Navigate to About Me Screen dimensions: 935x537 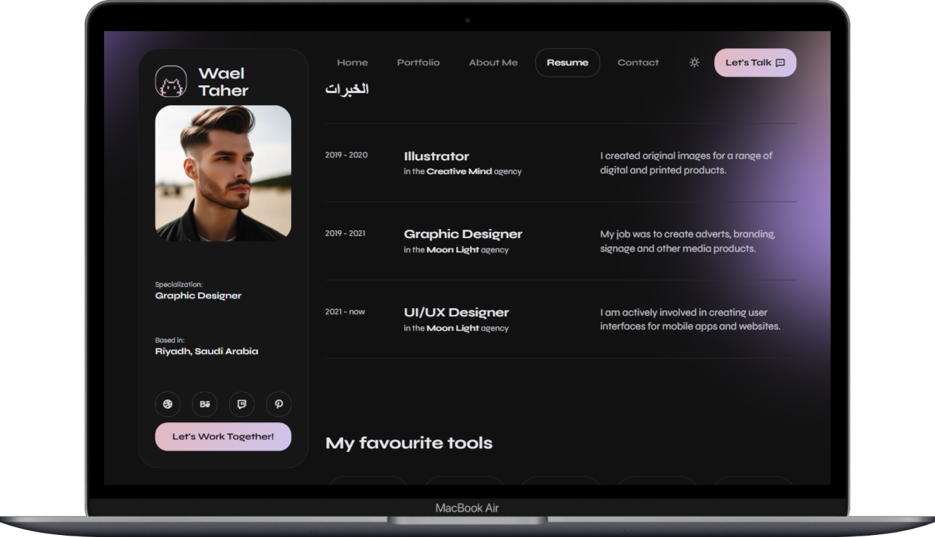point(493,63)
